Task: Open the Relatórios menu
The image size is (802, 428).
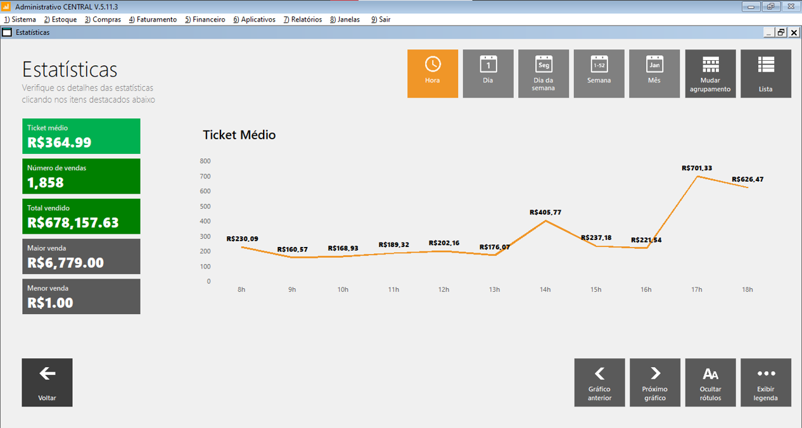Action: pyautogui.click(x=303, y=20)
